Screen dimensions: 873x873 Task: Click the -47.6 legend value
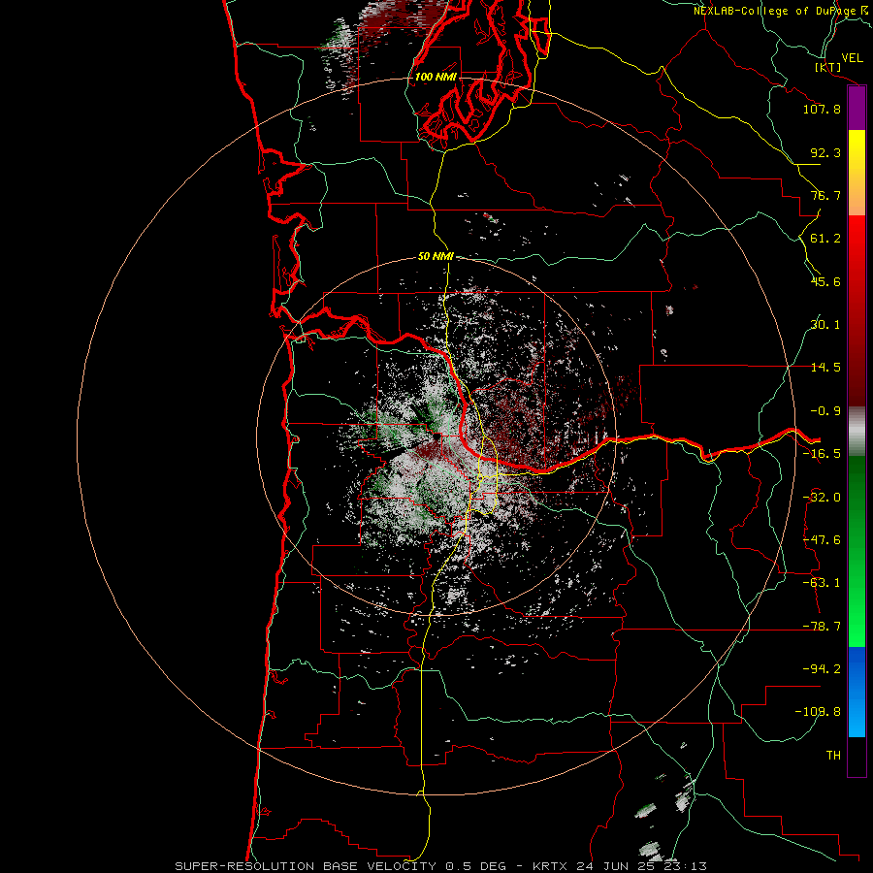tap(822, 540)
